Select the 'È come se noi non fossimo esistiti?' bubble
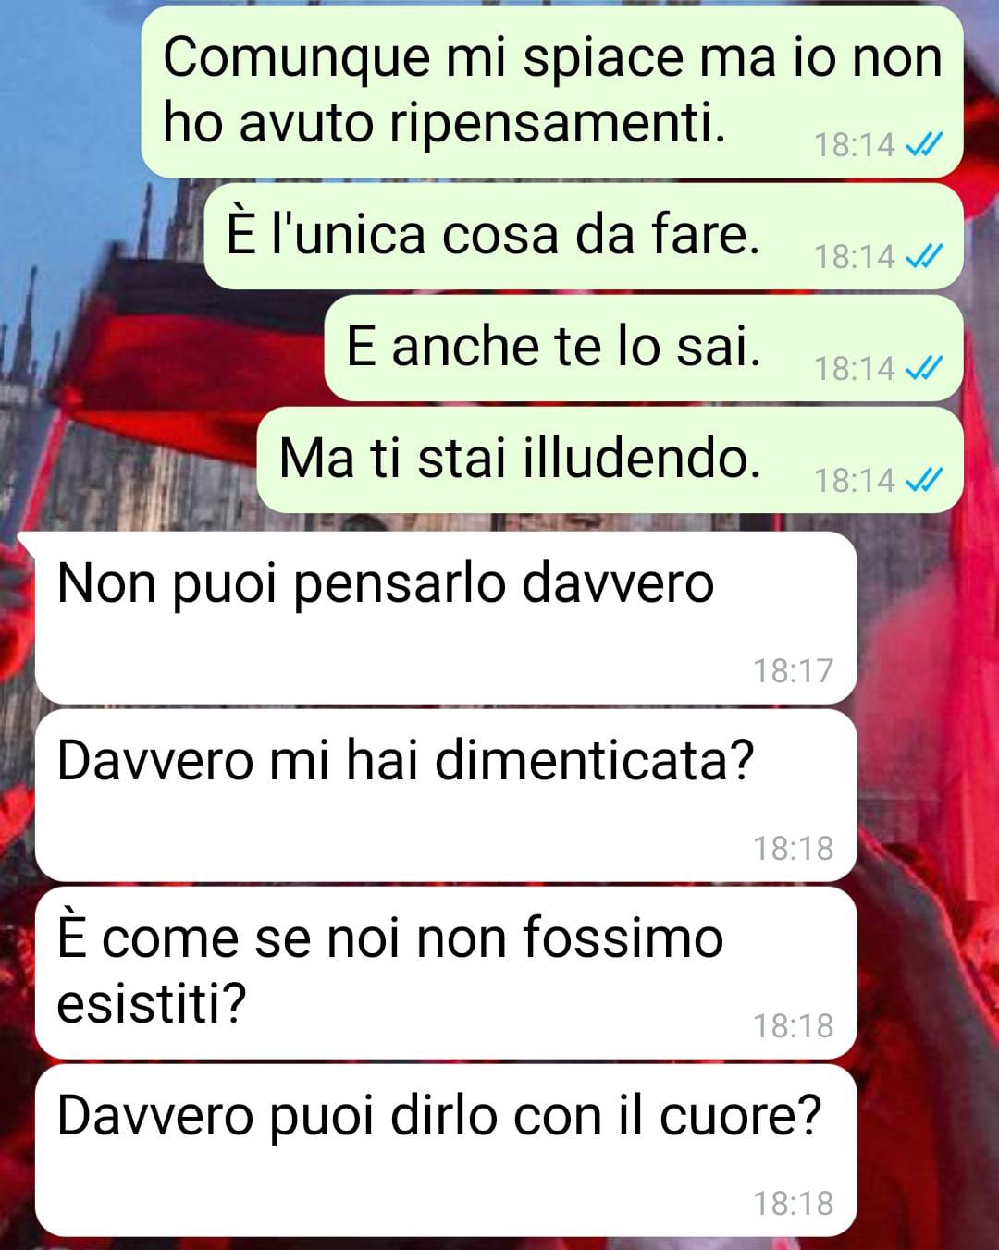This screenshot has height=1250, width=999. point(446,973)
